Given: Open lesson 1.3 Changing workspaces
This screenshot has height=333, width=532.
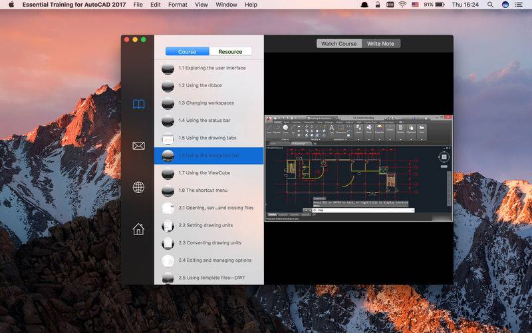Looking at the screenshot, I should [209, 103].
